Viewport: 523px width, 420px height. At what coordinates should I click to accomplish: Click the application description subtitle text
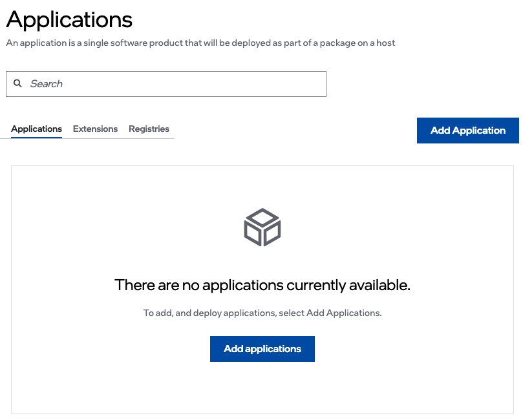[200, 43]
